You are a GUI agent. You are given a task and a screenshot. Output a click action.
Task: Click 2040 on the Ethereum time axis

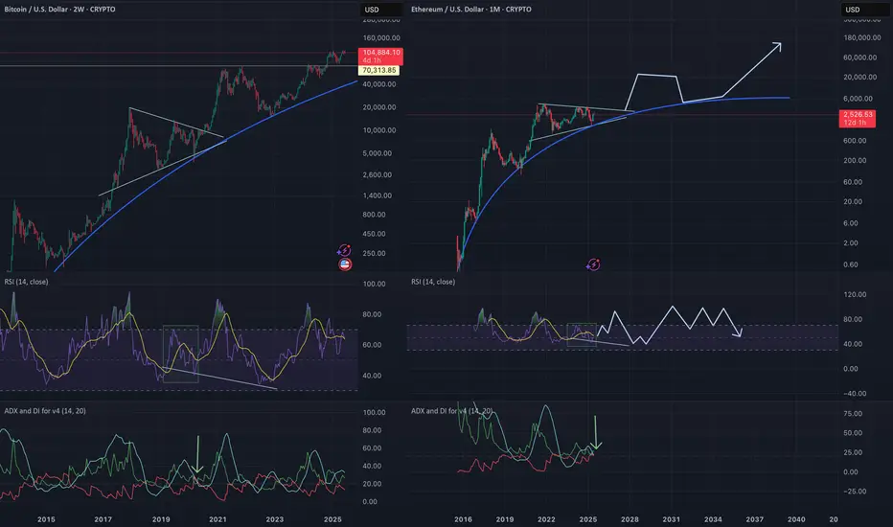[x=796, y=519]
